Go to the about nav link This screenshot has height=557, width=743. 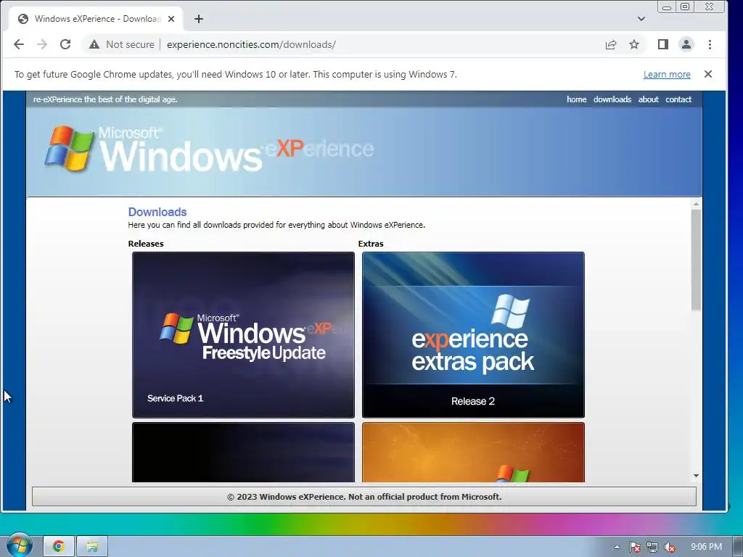(648, 99)
